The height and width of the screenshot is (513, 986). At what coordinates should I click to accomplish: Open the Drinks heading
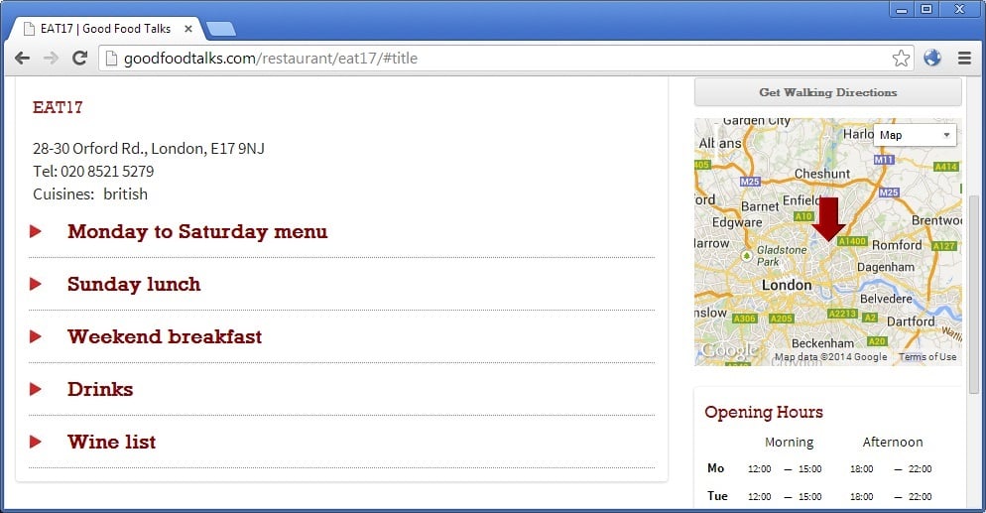[x=100, y=389]
